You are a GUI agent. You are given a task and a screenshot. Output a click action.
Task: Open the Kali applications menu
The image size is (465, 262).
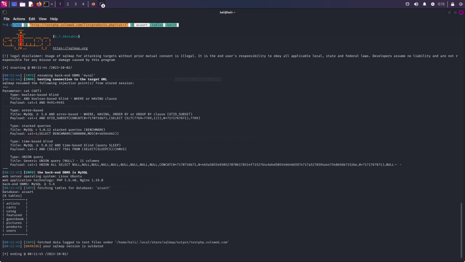pos(4,4)
